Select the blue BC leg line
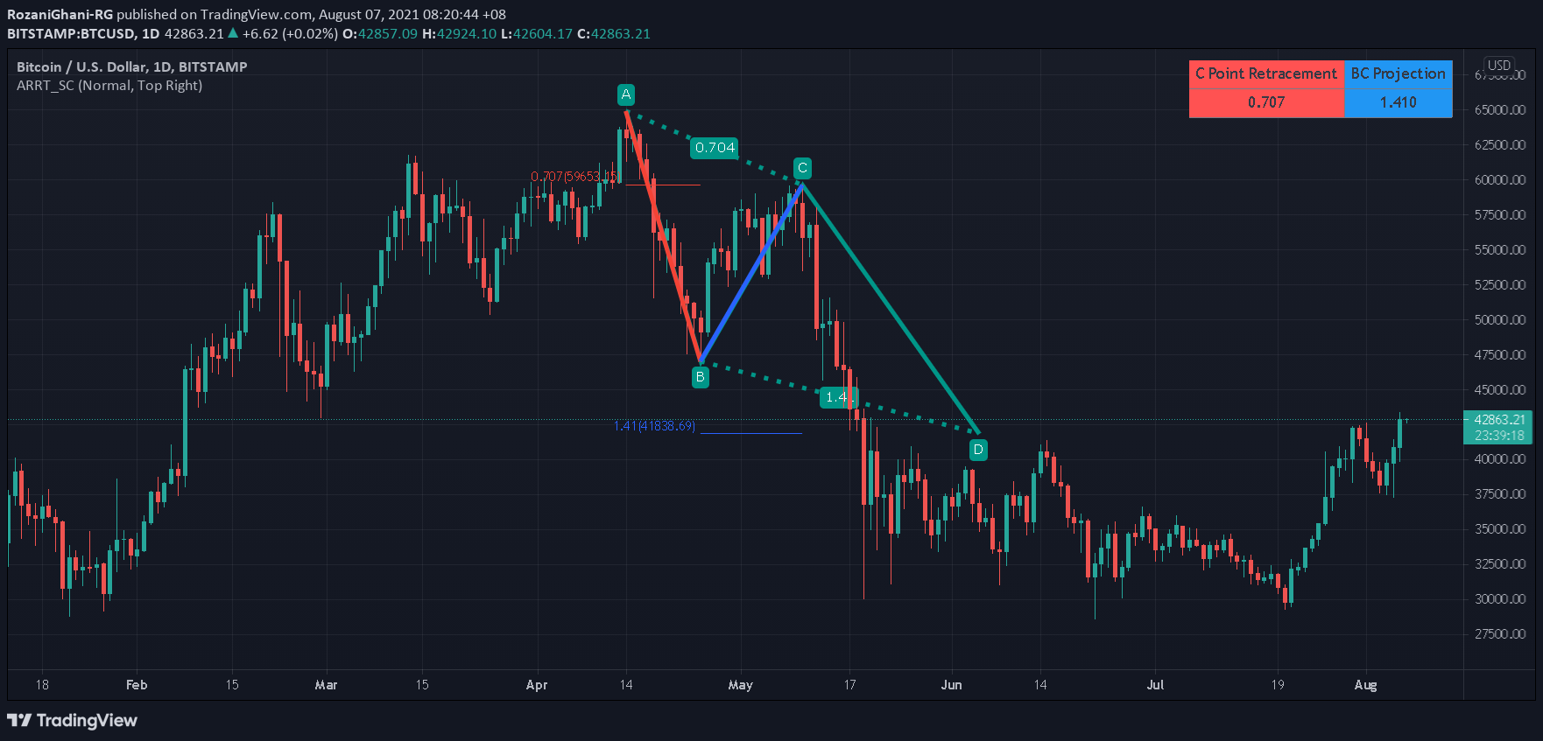This screenshot has height=741, width=1543. (x=751, y=272)
